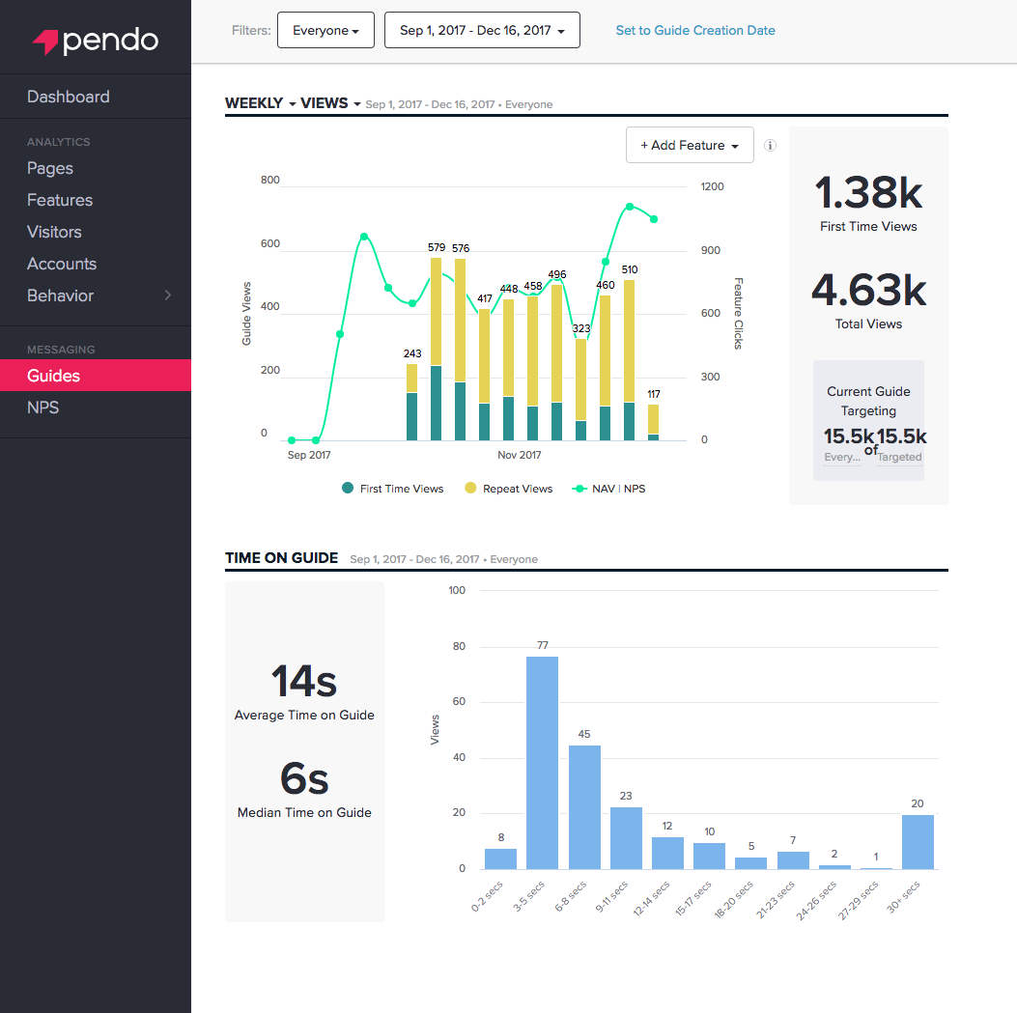
Task: Click the Pendo logo
Action: click(x=95, y=41)
